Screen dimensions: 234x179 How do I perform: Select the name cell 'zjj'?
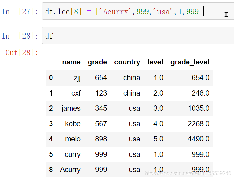pyautogui.click(x=77, y=78)
